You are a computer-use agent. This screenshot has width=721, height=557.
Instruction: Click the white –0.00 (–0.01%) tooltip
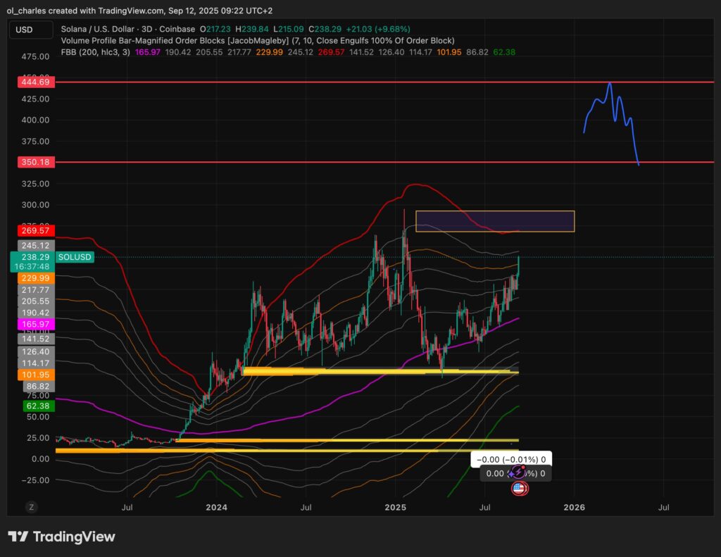(512, 458)
